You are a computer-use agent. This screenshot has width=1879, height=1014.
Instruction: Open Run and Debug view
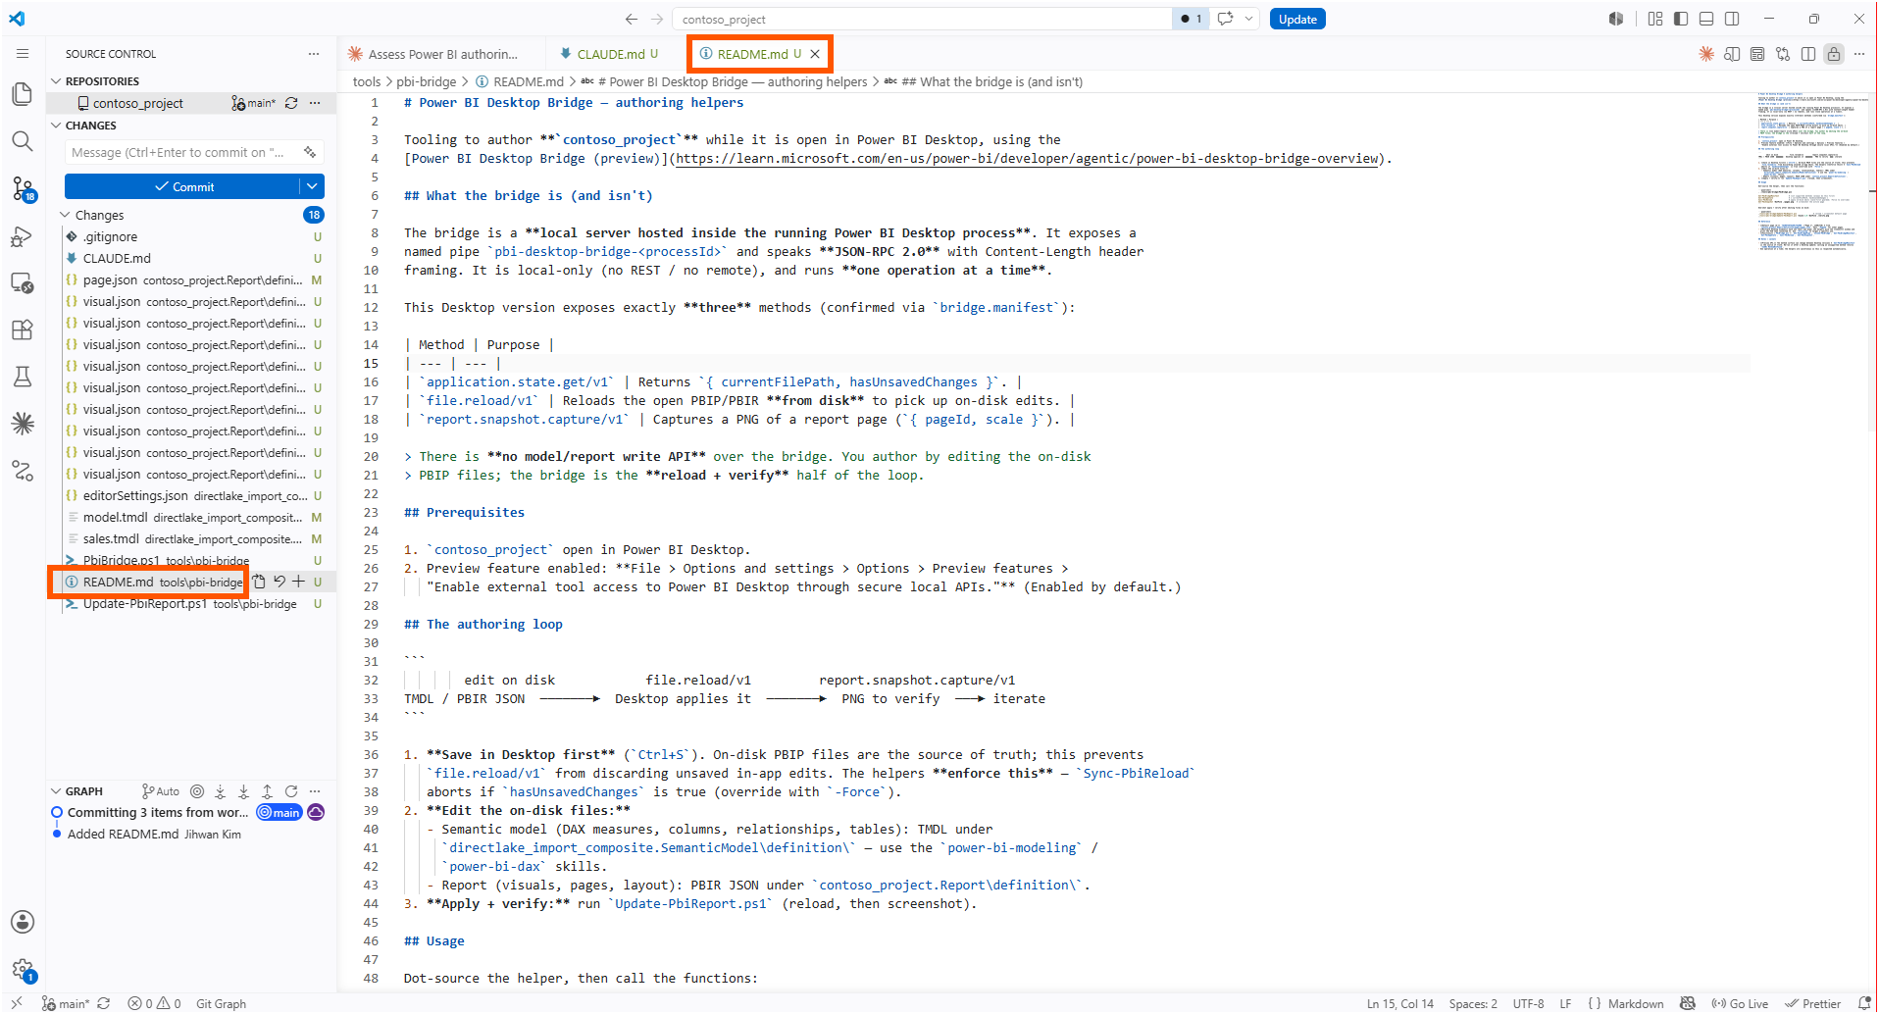click(22, 236)
